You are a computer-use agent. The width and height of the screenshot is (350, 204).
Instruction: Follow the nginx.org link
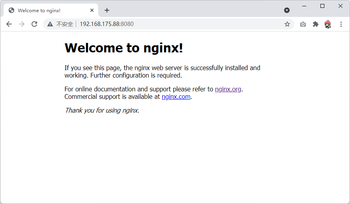[228, 89]
